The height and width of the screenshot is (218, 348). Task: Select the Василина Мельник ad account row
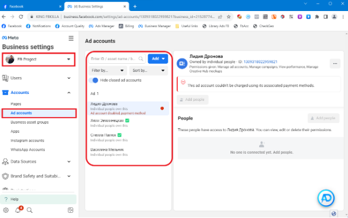(x=128, y=152)
